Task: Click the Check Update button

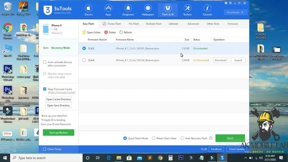Action: coord(237,149)
